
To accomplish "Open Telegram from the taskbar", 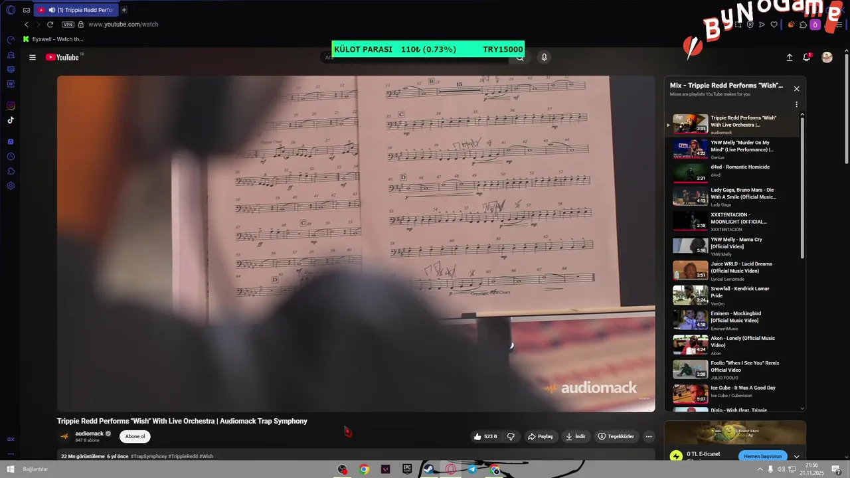I will [472, 469].
